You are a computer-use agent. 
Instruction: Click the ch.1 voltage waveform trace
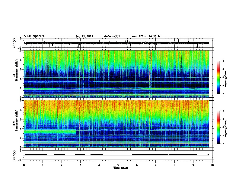[116, 43]
